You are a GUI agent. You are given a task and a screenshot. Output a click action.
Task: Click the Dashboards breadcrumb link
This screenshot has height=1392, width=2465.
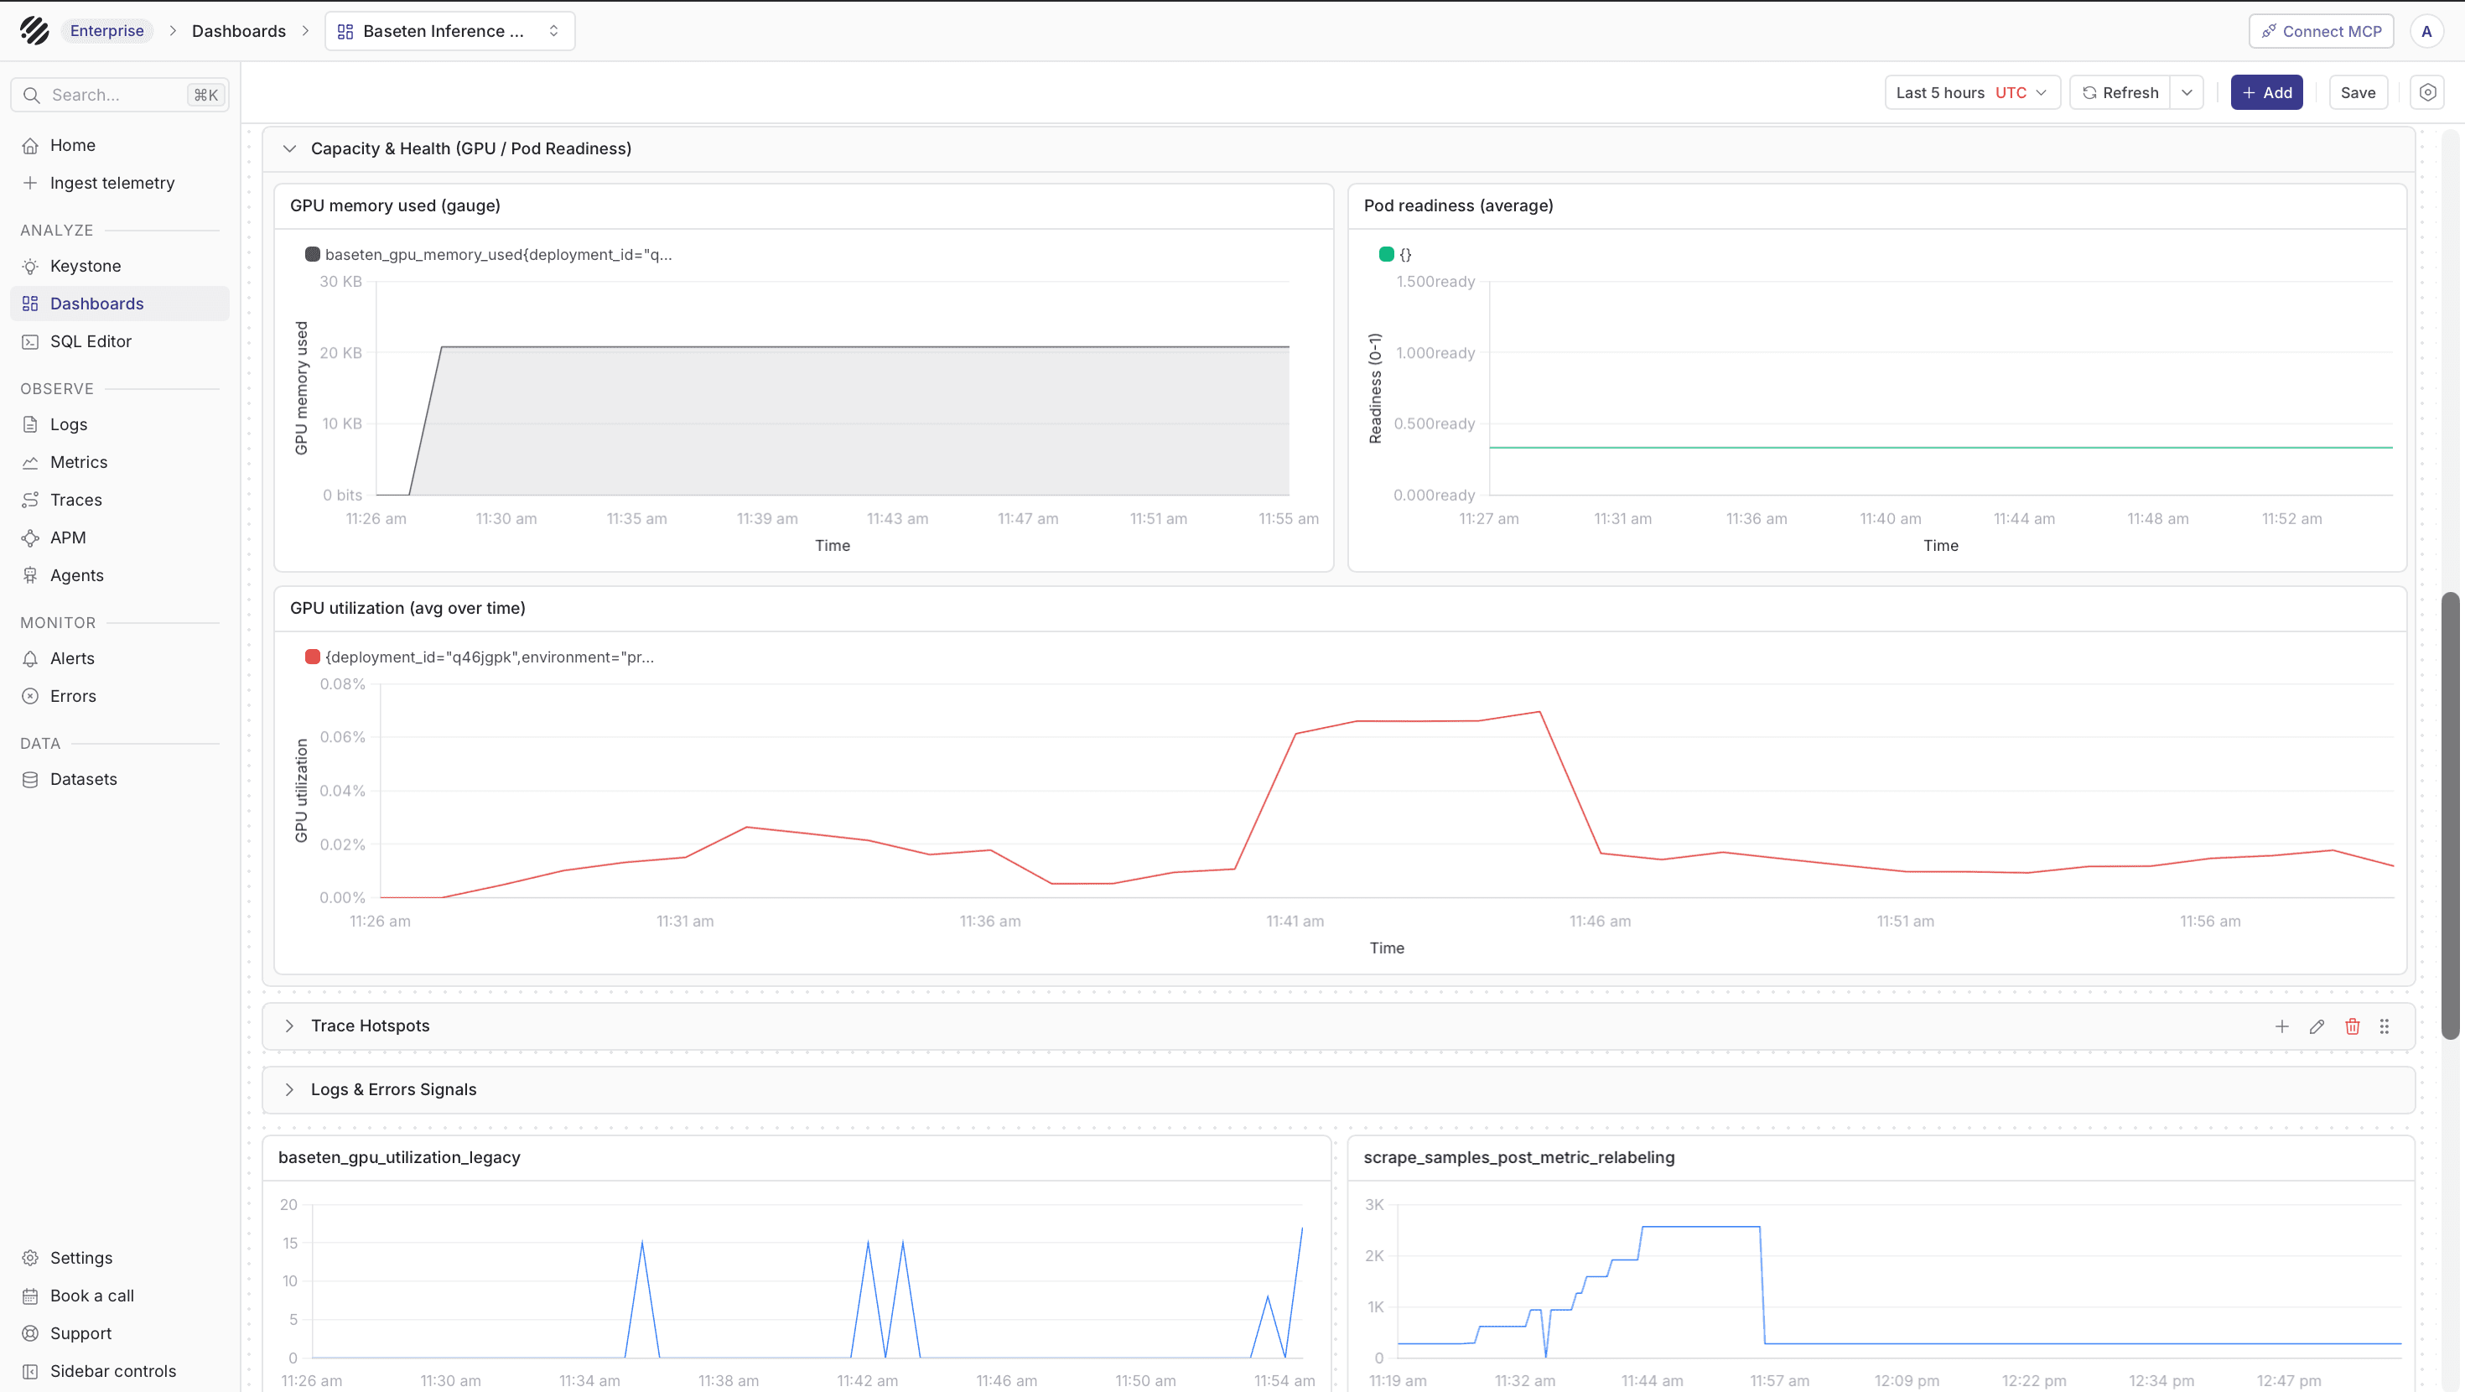[x=239, y=31]
